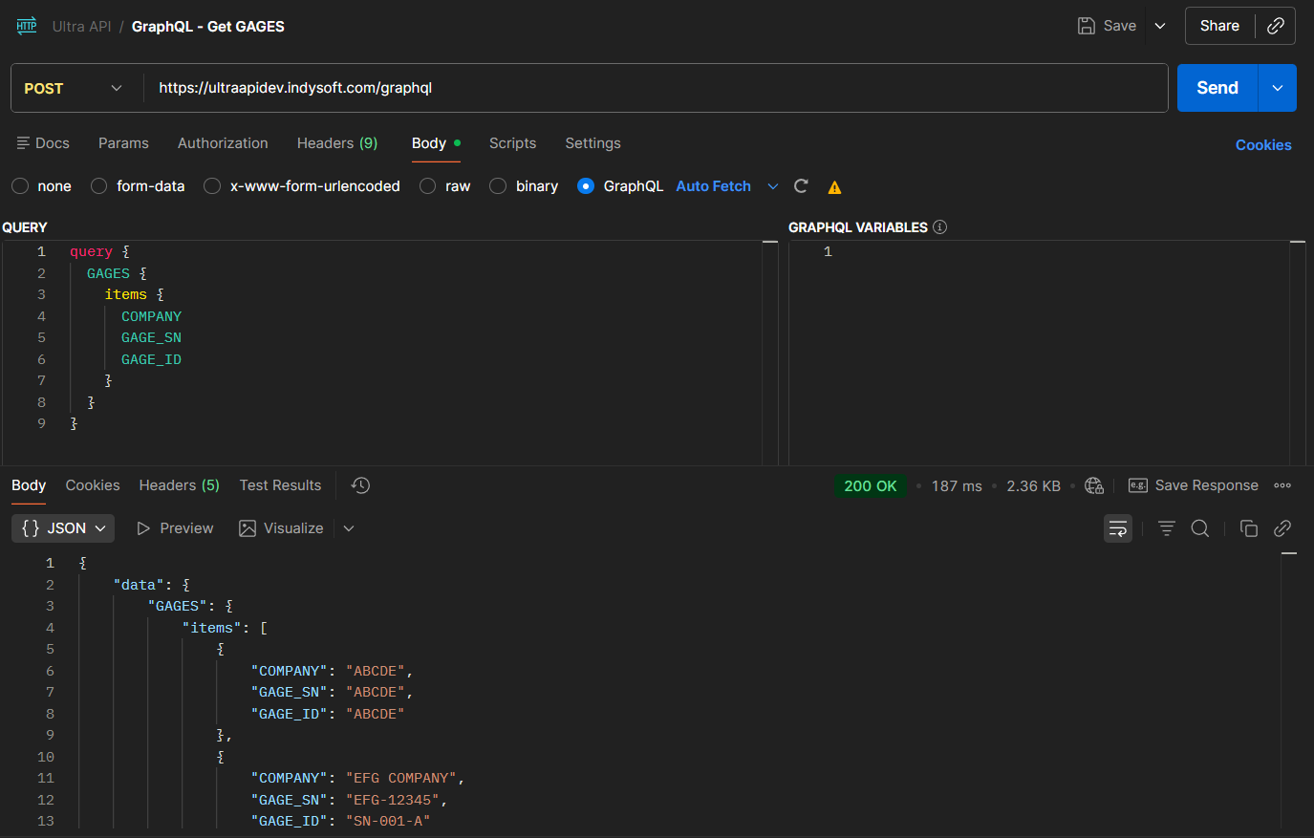Click the schema warning triangle icon

(x=834, y=187)
